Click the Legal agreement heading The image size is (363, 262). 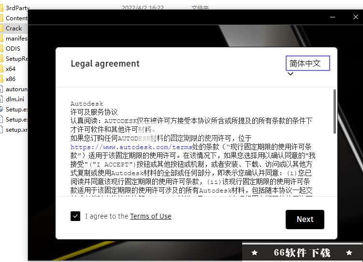tap(105, 64)
